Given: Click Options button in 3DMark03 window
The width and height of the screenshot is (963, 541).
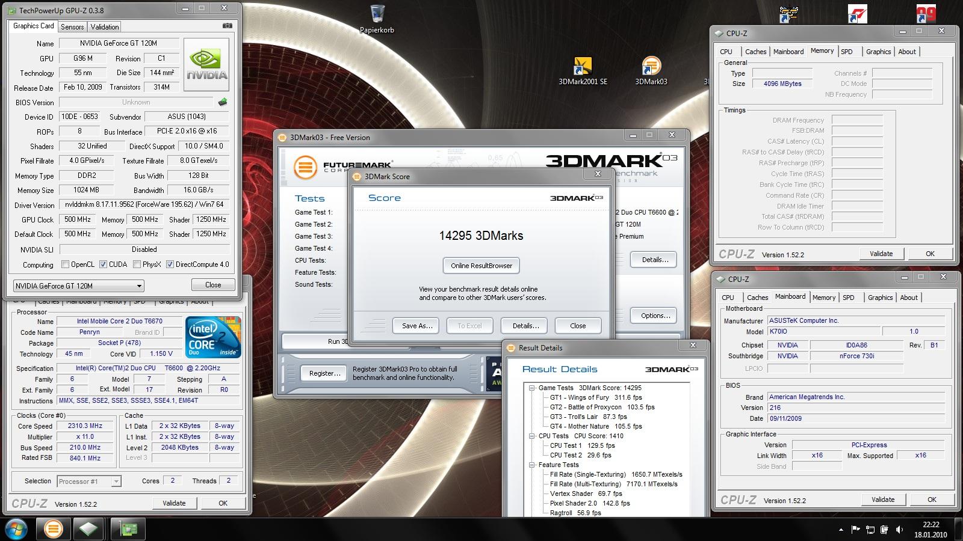Looking at the screenshot, I should 655,316.
